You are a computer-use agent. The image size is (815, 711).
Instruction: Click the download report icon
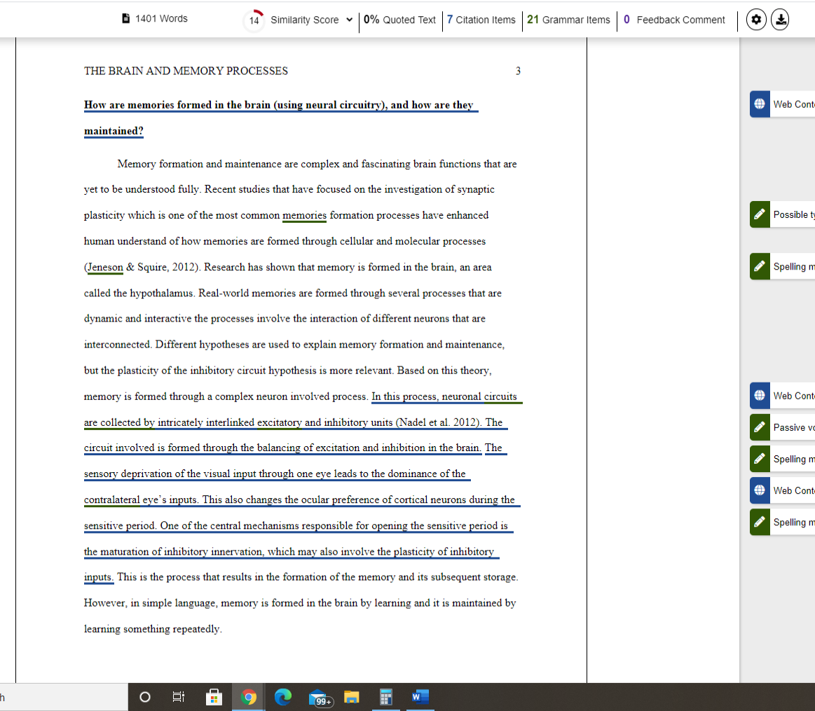point(780,20)
